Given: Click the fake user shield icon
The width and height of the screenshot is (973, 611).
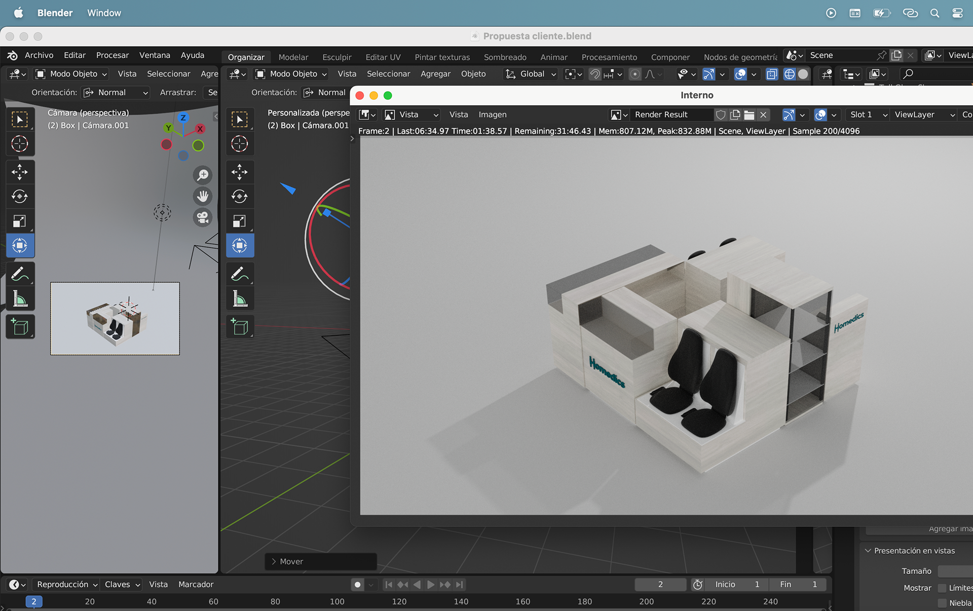Looking at the screenshot, I should [x=721, y=115].
